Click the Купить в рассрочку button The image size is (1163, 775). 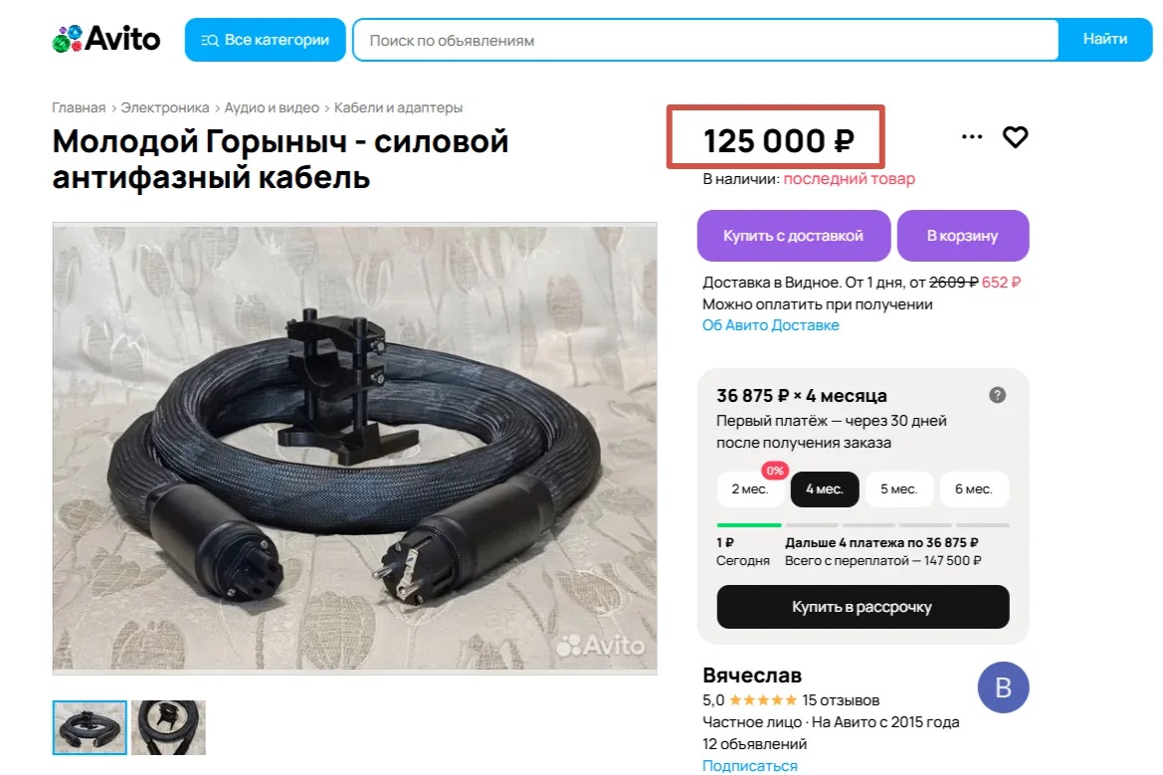pyautogui.click(x=862, y=607)
